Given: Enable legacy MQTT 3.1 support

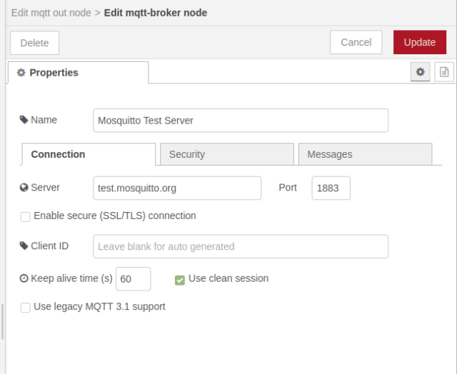Looking at the screenshot, I should pyautogui.click(x=26, y=308).
